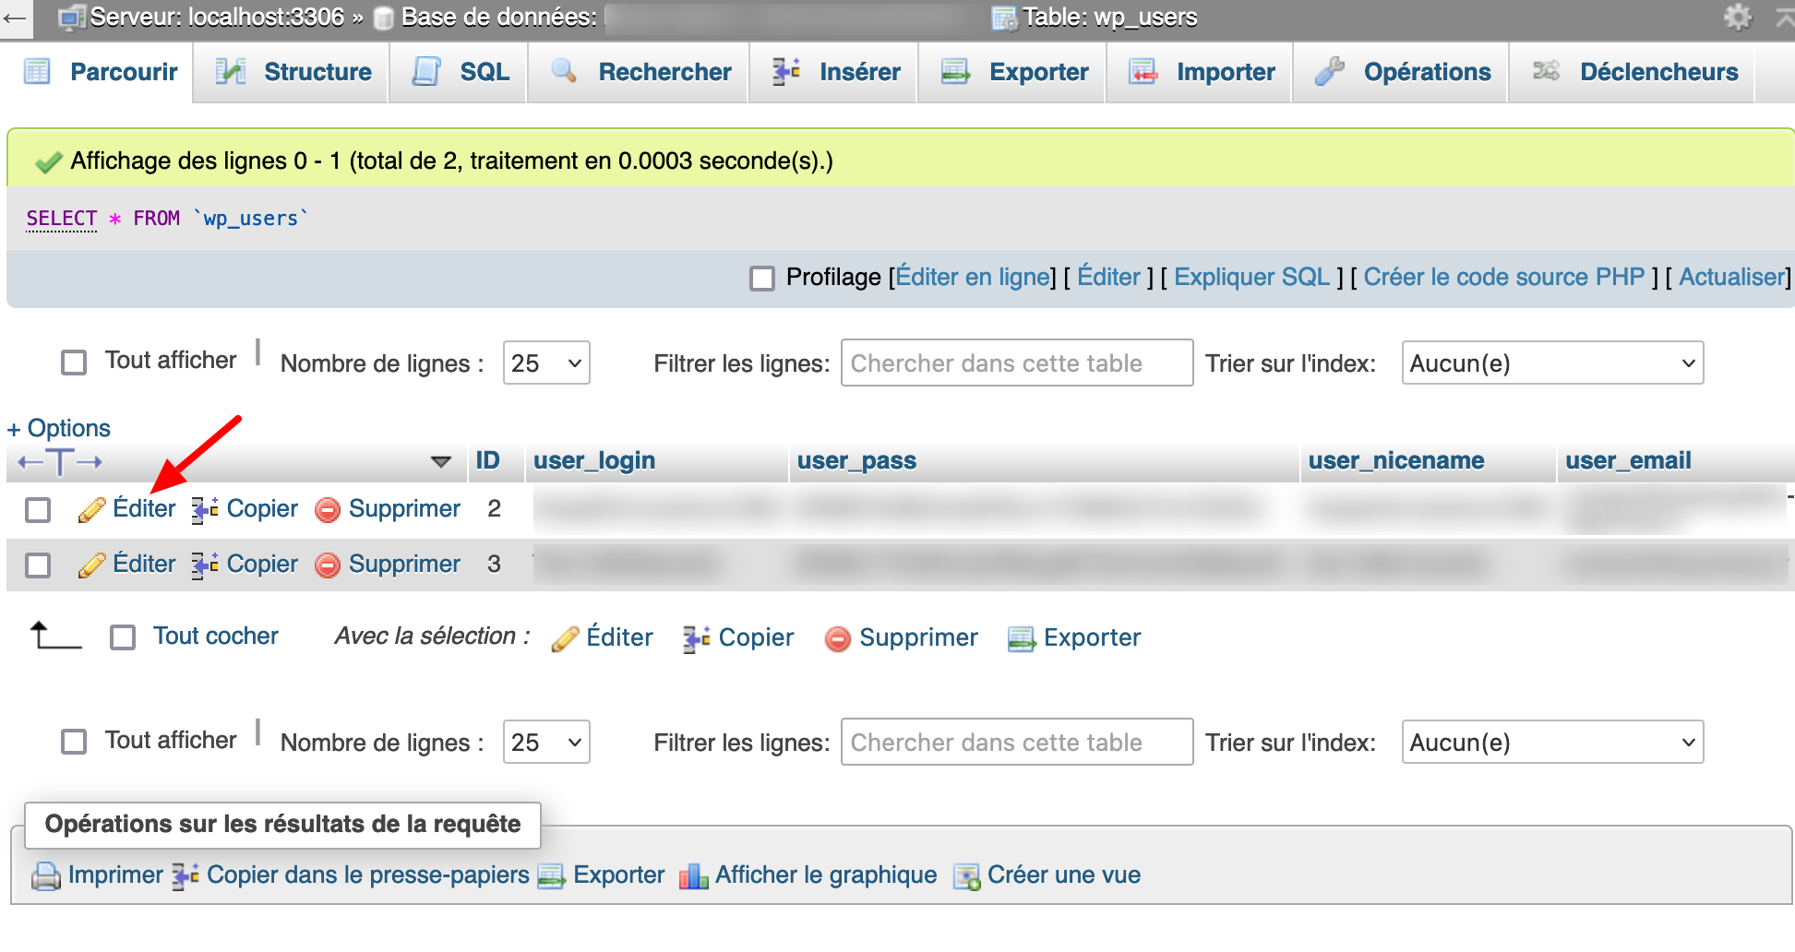Click the bar chart icon for Afficher le graphique
Viewport: 1795px width, 952px height.
coord(693,875)
